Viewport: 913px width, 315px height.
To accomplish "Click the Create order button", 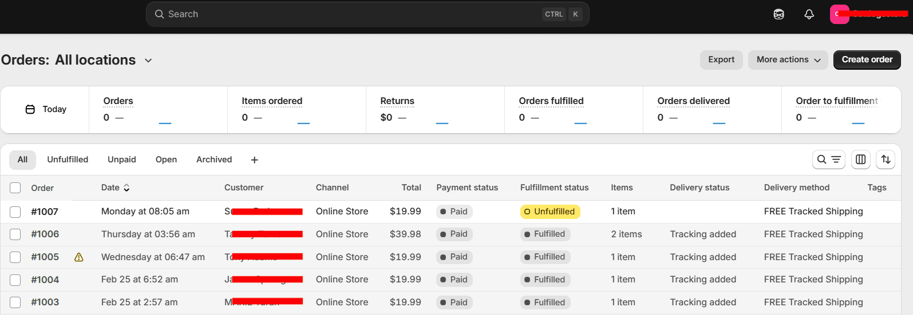I will pos(867,60).
